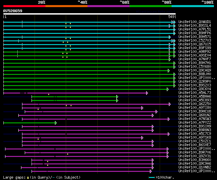The image size is (217, 180).
Task: Click the UniRef100_B9R706 label
Action: 195,153
